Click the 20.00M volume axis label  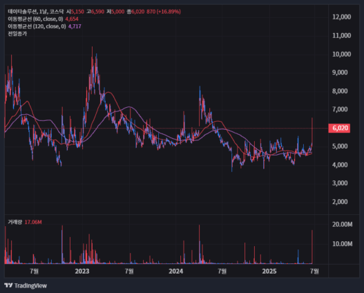tap(342, 225)
